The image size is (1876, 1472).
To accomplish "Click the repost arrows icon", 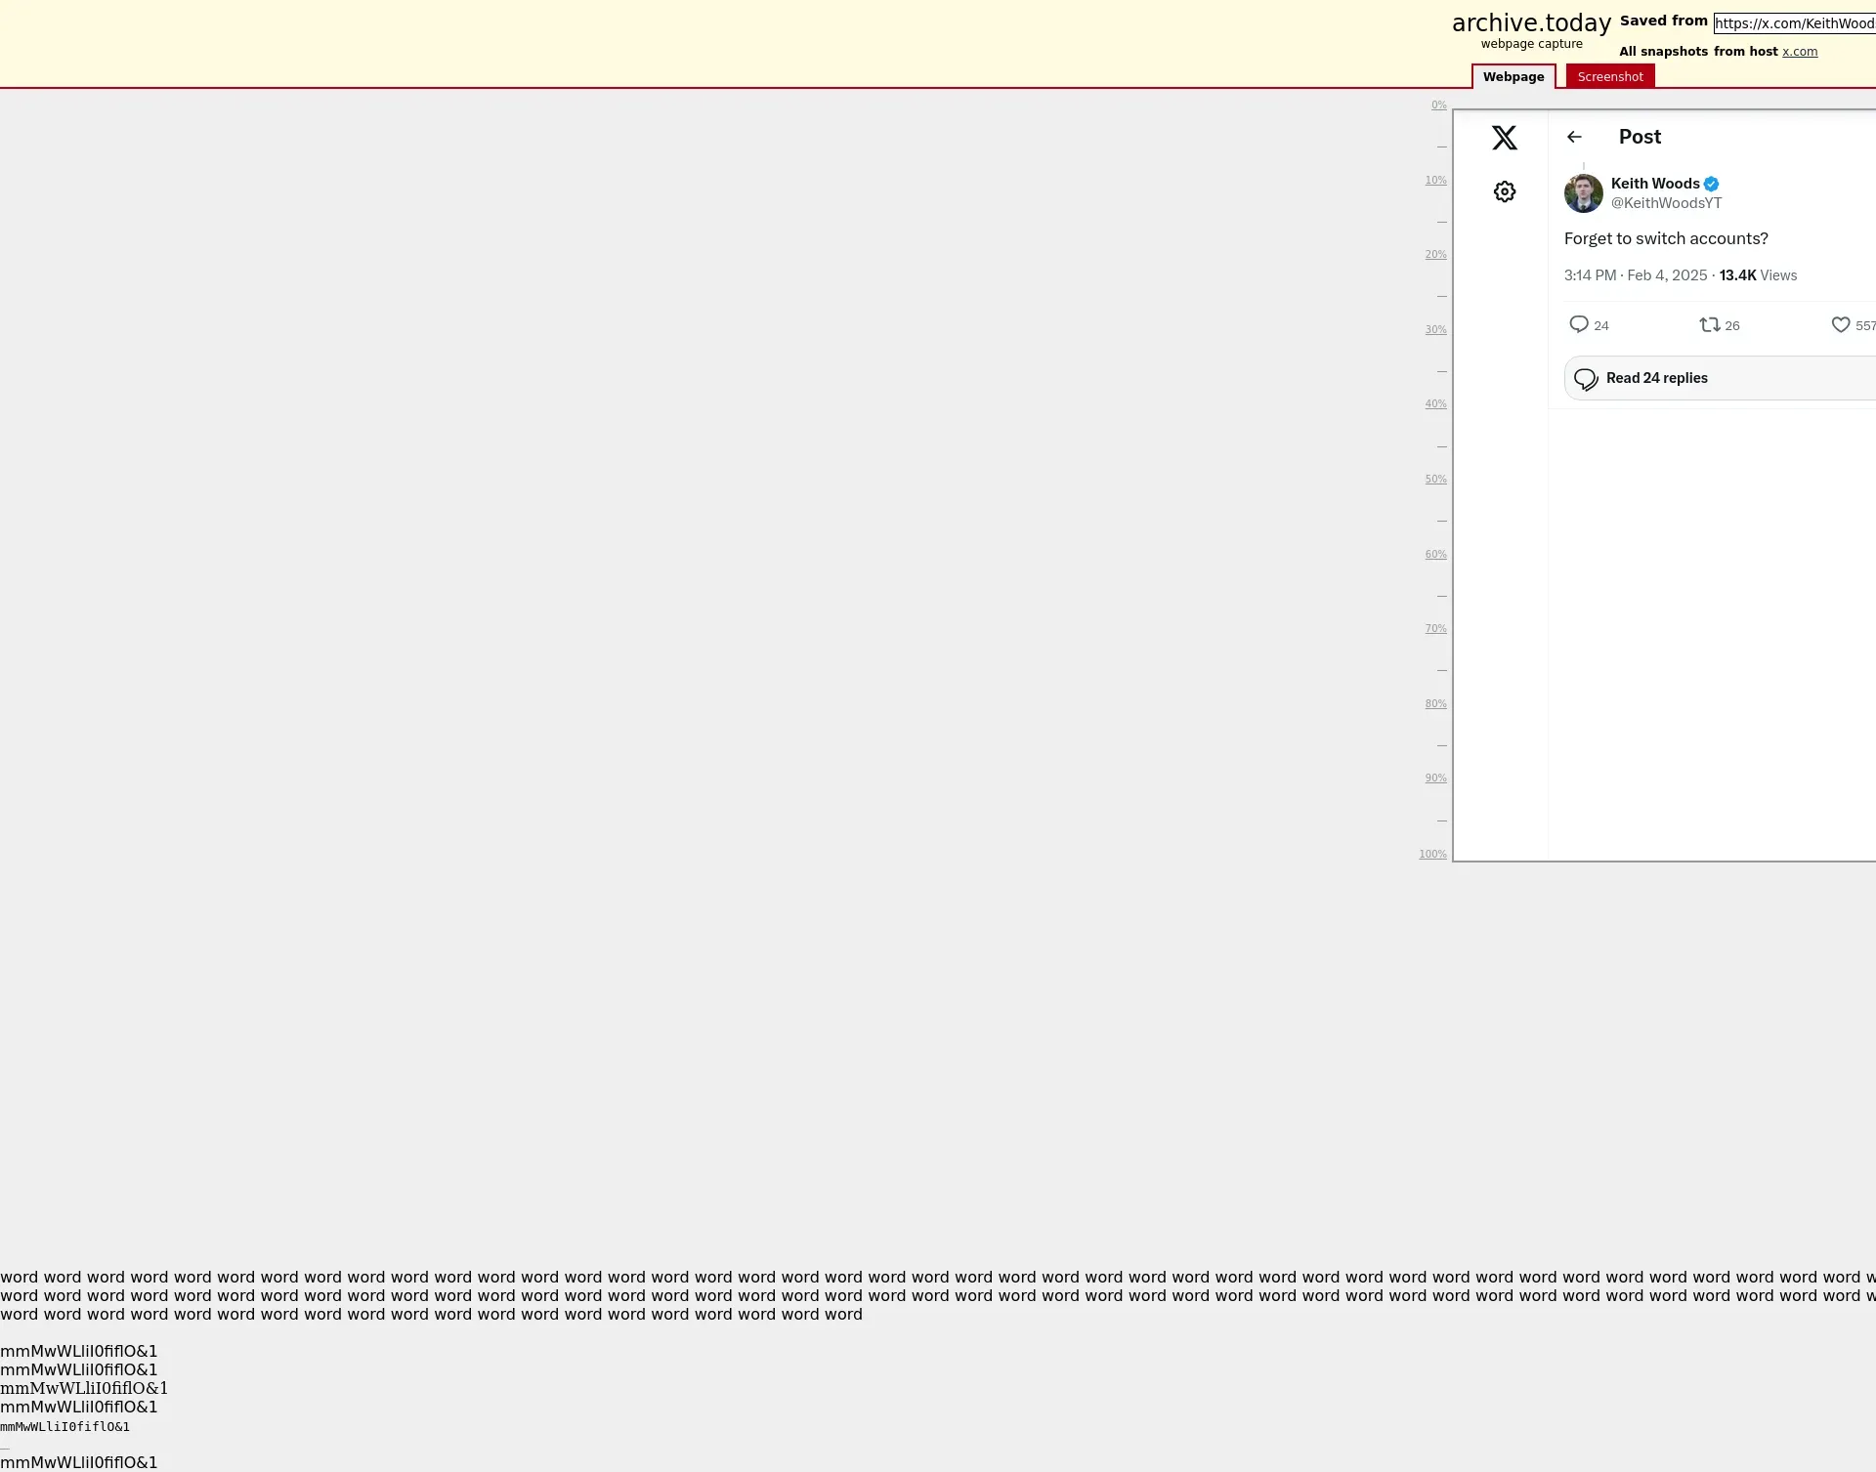I will 1709,324.
